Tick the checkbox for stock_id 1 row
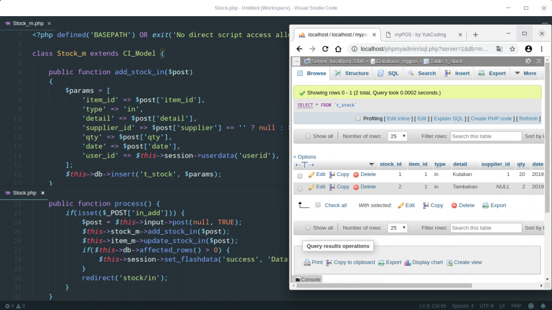 [x=300, y=175]
